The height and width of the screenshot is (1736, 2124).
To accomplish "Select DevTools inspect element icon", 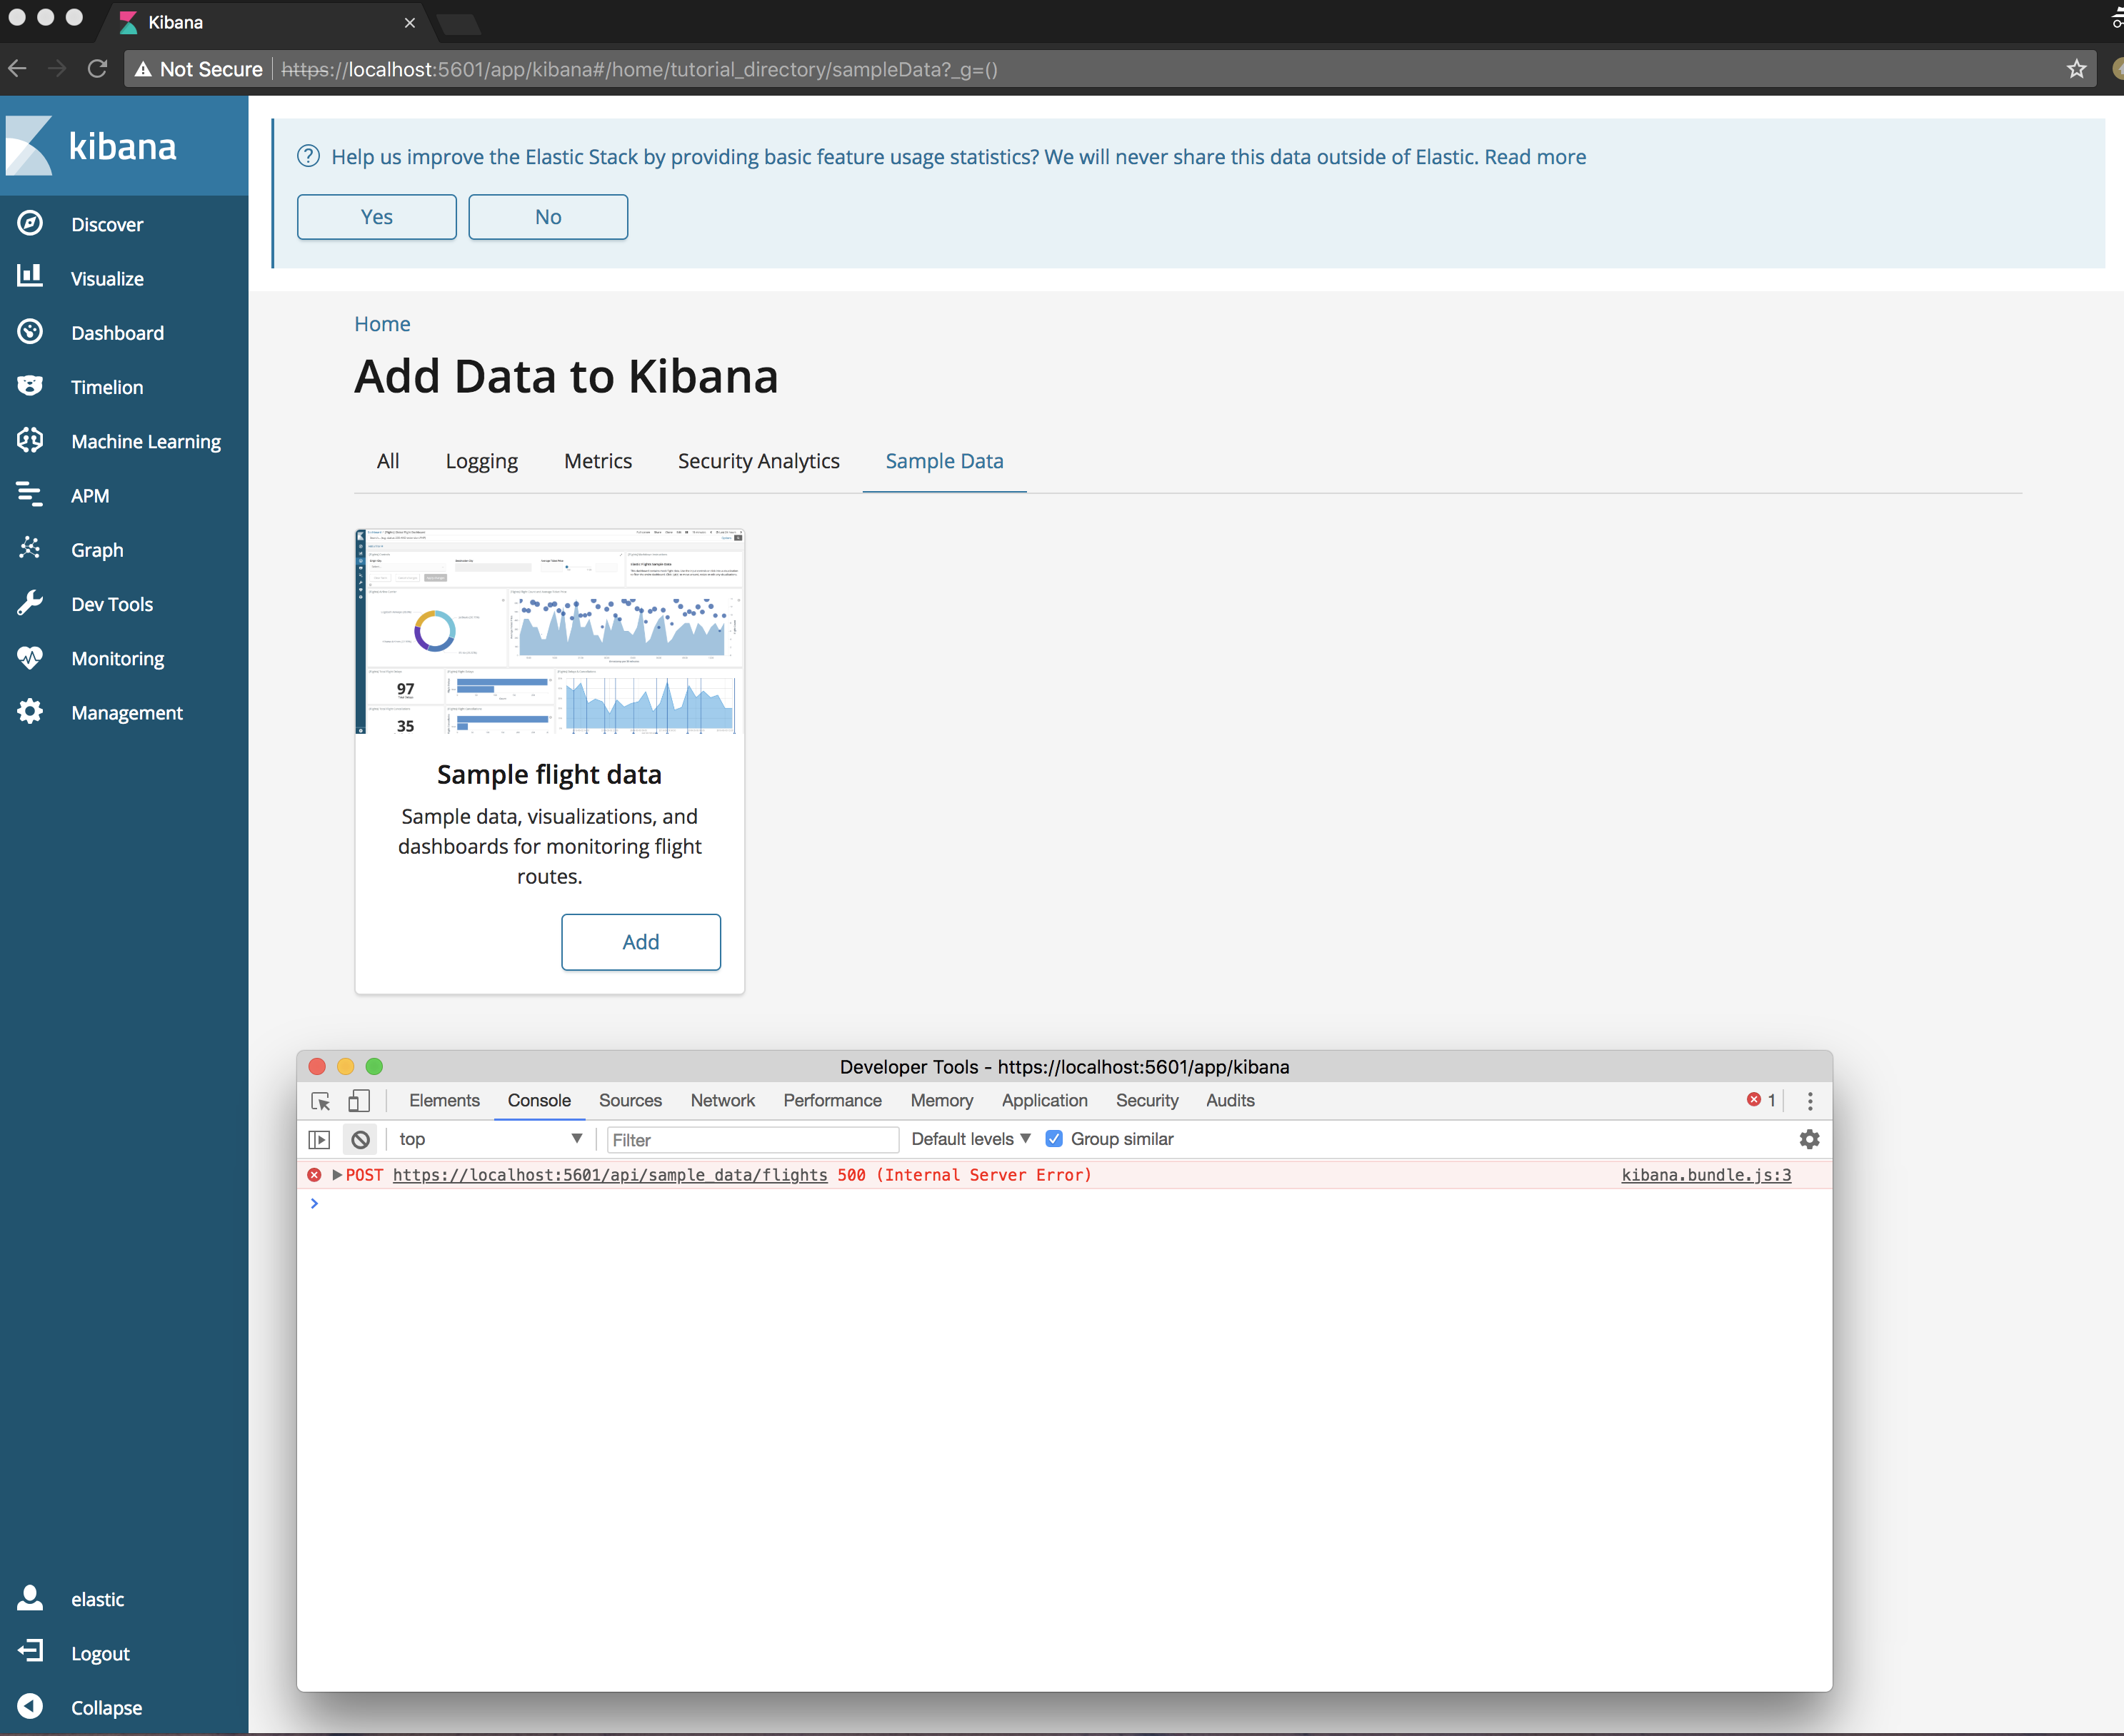I will (320, 1101).
